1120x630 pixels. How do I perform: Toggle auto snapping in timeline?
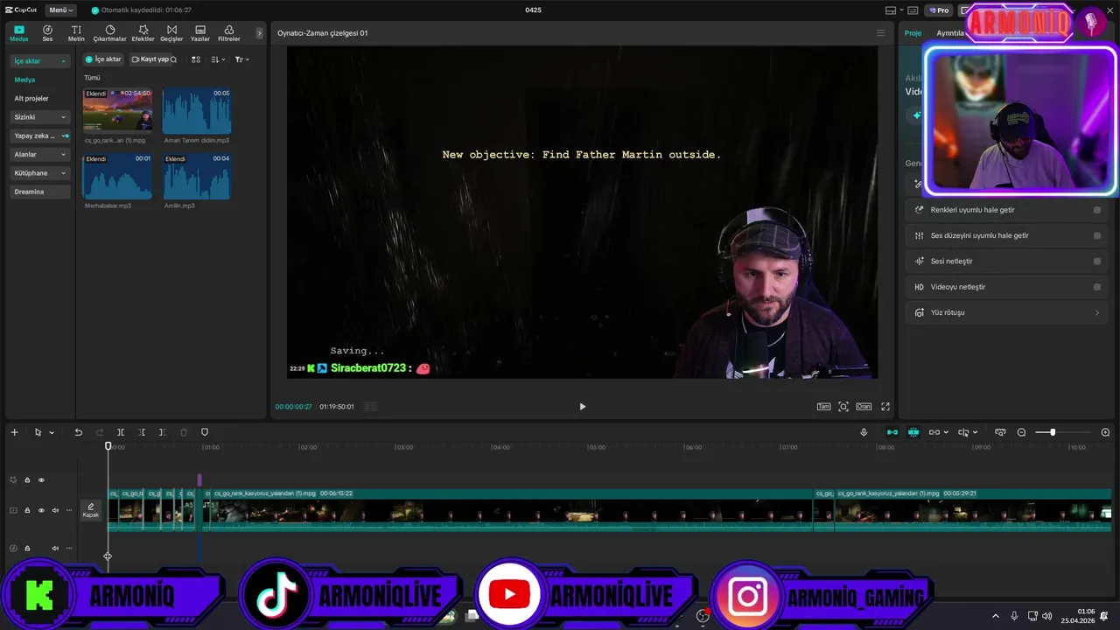913,432
